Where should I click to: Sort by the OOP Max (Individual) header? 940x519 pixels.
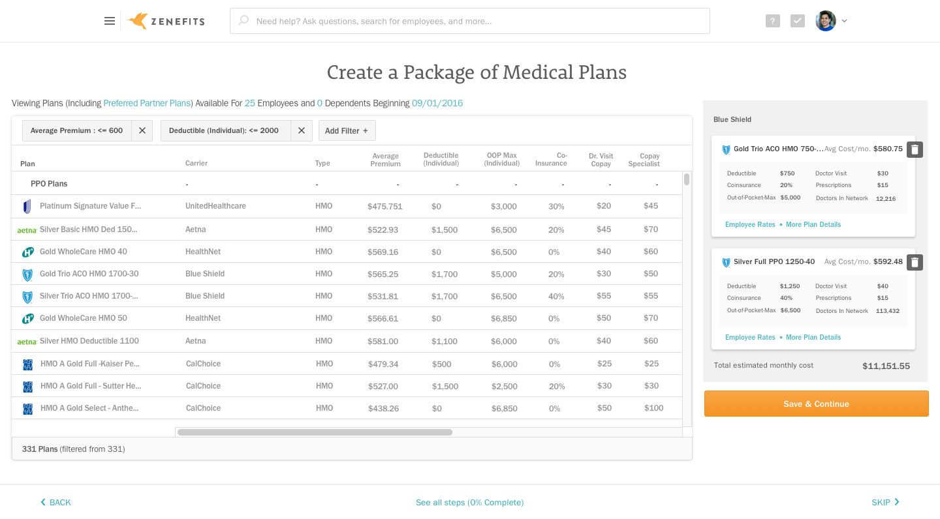502,160
